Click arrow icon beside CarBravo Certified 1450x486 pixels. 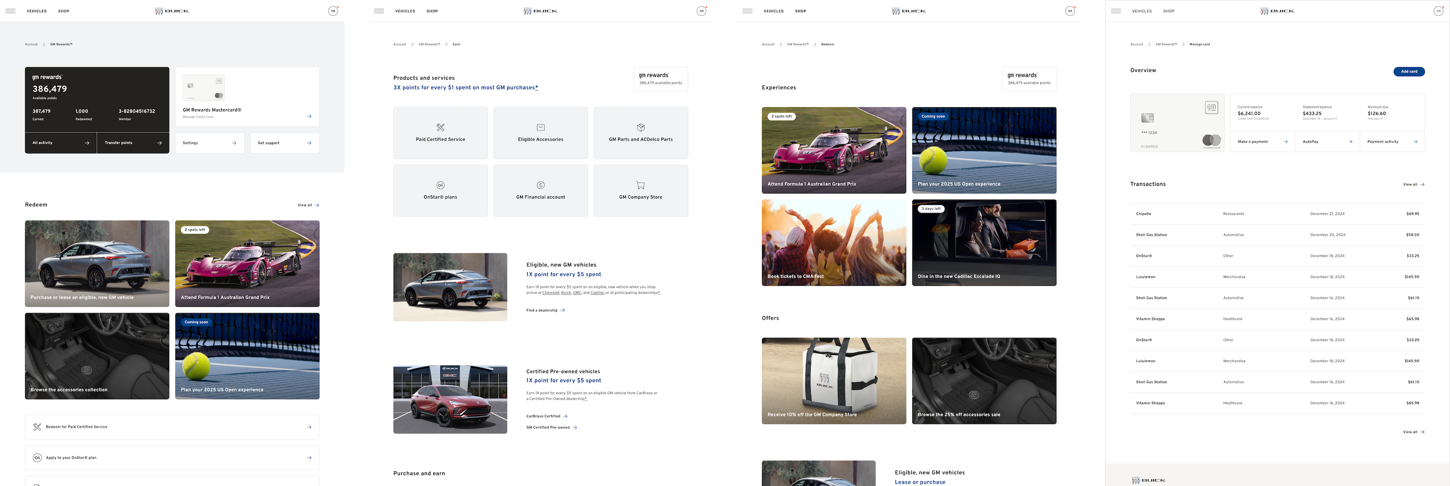pyautogui.click(x=565, y=416)
